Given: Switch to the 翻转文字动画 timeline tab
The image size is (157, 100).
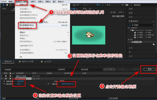Looking at the screenshot, I should [28, 62].
